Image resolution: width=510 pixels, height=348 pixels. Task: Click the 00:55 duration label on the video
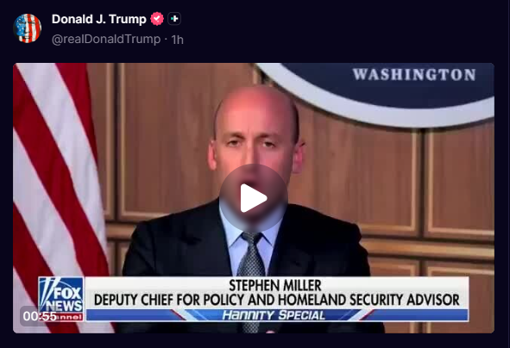[40, 316]
